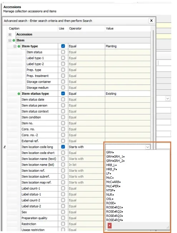The height and width of the screenshot is (233, 177).
Task: Enable the Use checkbox for Item condition
Action: point(63,117)
